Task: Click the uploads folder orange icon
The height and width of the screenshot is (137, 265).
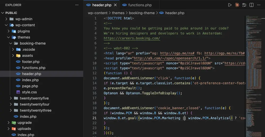Action: point(14,129)
